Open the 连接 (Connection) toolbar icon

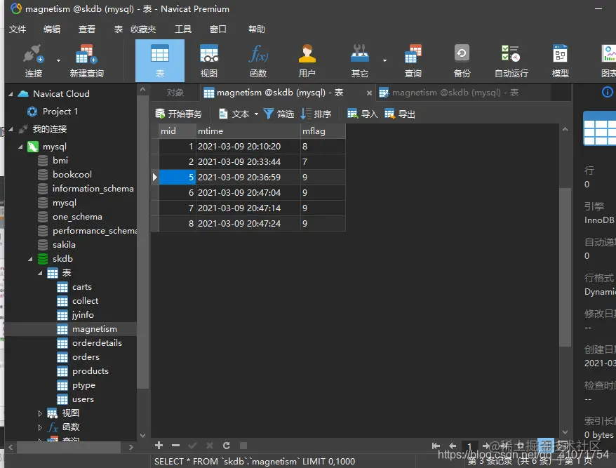34,61
